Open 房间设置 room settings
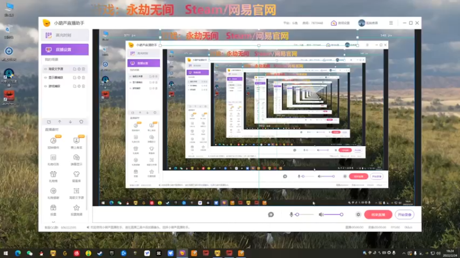Screen dimensions: 460x258 click(340, 23)
